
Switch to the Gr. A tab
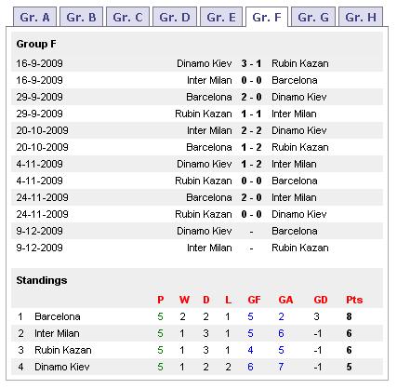pyautogui.click(x=34, y=17)
